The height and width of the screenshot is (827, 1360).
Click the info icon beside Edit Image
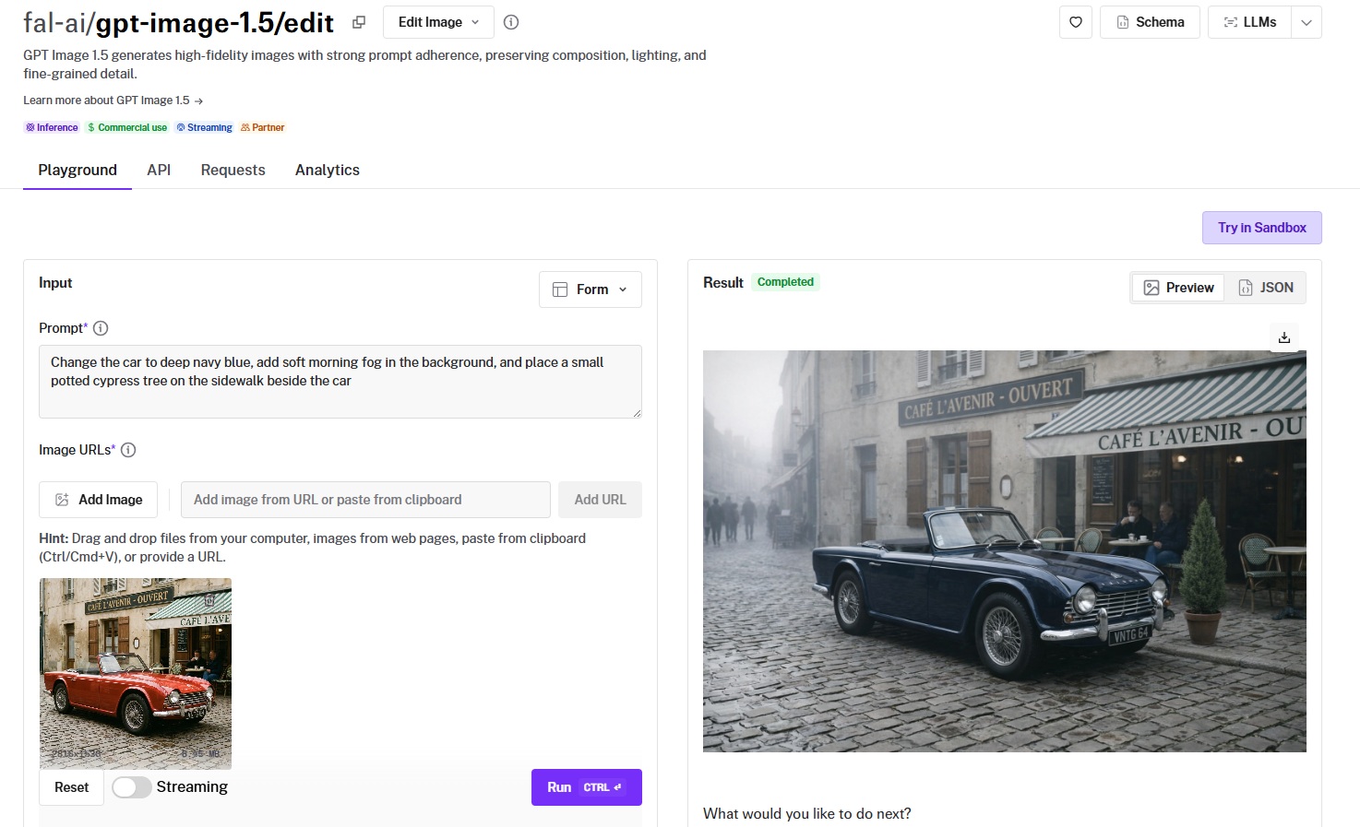[x=511, y=22]
